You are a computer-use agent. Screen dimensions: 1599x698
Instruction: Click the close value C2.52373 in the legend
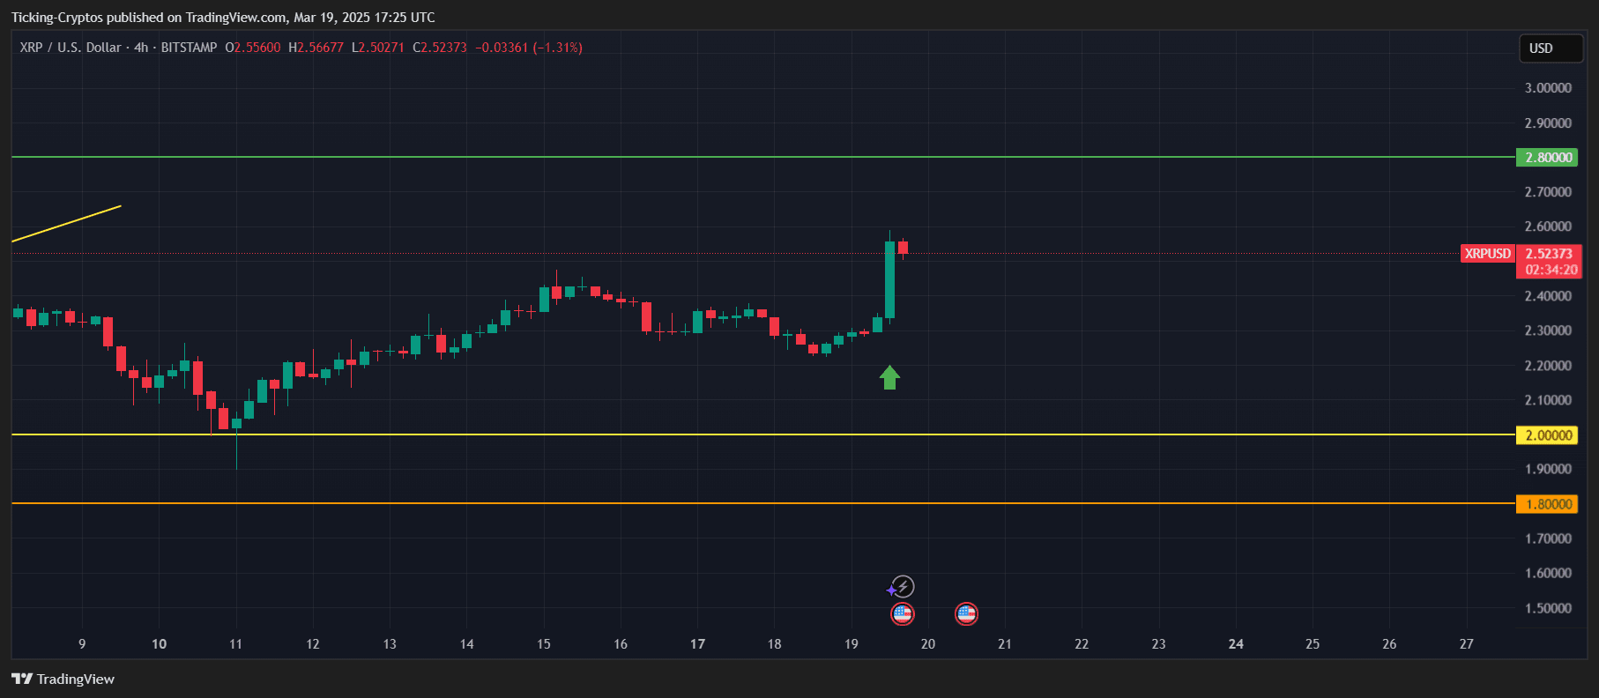click(x=440, y=48)
